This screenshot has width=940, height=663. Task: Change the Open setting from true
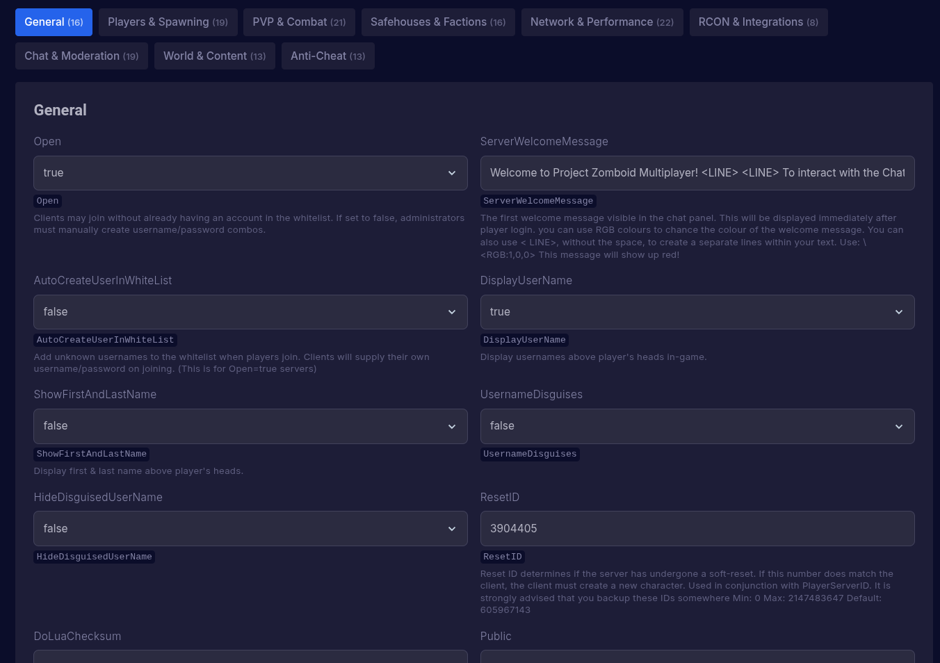point(250,172)
